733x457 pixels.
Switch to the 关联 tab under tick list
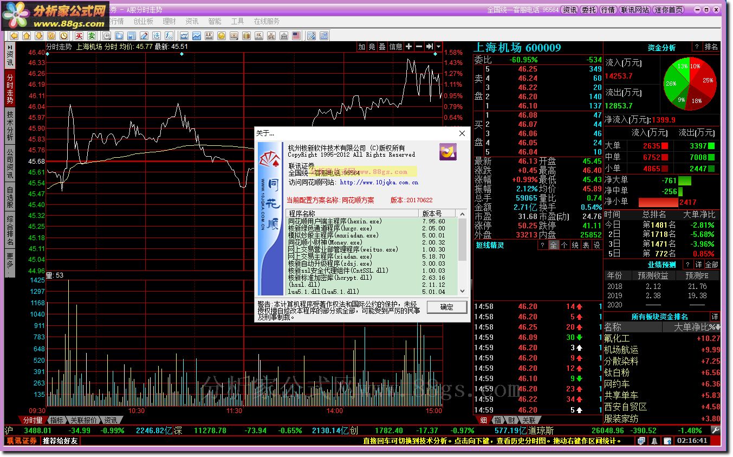pyautogui.click(x=529, y=420)
